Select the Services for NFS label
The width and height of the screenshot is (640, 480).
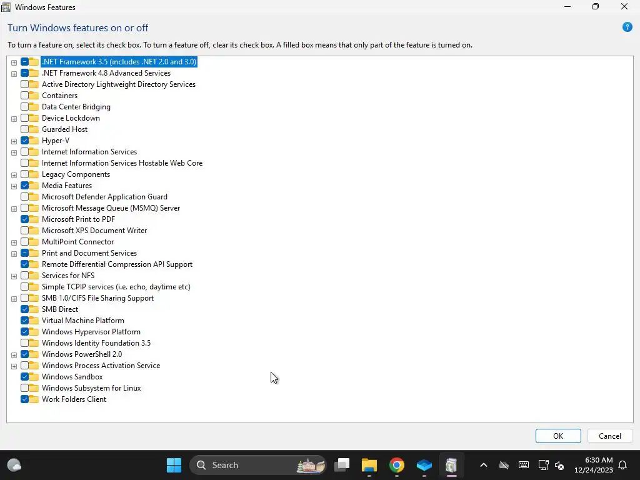(x=67, y=276)
